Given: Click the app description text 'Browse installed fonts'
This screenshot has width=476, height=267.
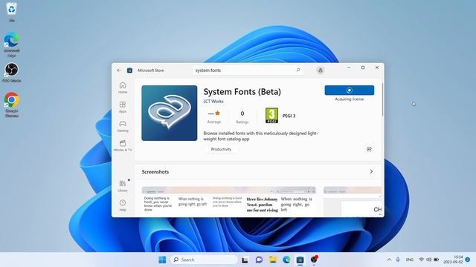Looking at the screenshot, I should (x=260, y=136).
